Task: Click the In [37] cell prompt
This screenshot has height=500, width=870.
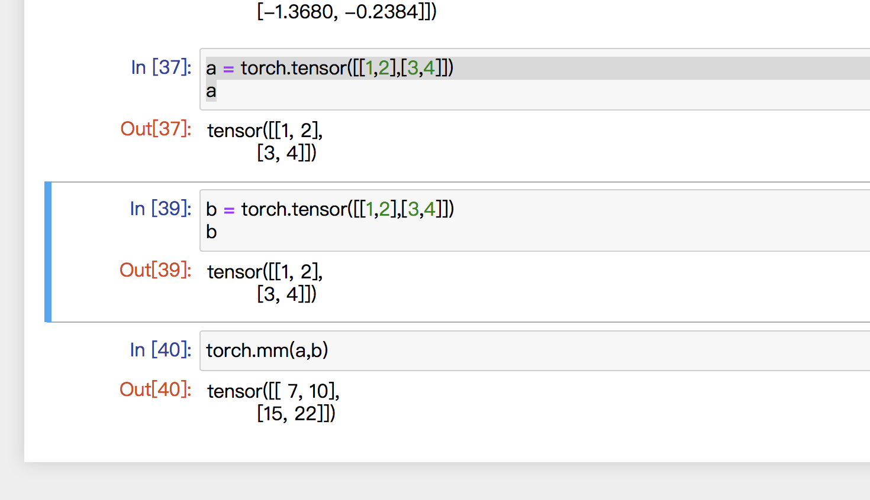Action: pos(161,67)
